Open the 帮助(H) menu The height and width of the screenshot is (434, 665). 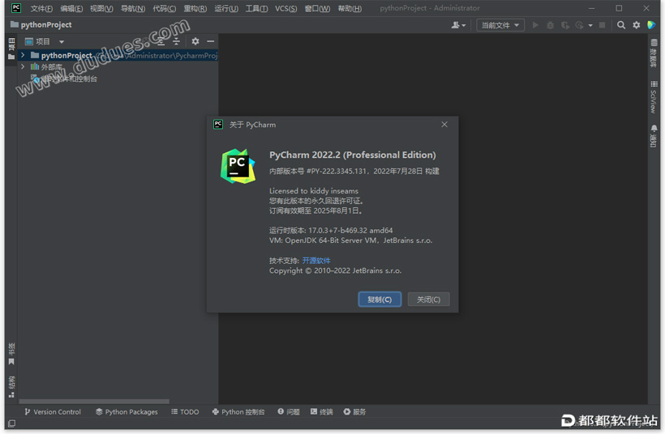pyautogui.click(x=350, y=8)
